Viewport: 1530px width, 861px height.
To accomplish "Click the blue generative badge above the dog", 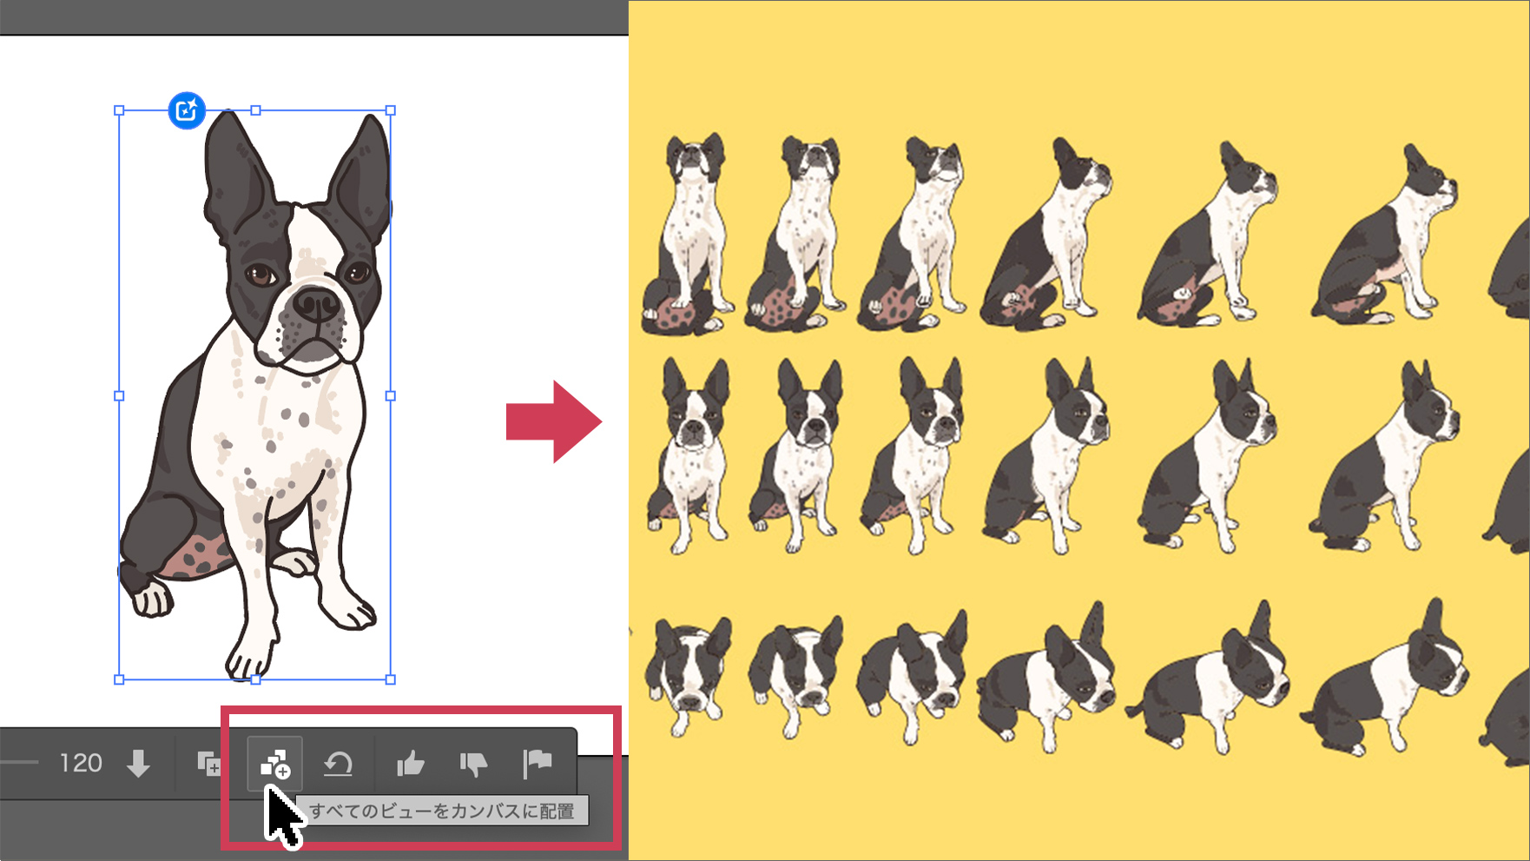I will coord(187,110).
